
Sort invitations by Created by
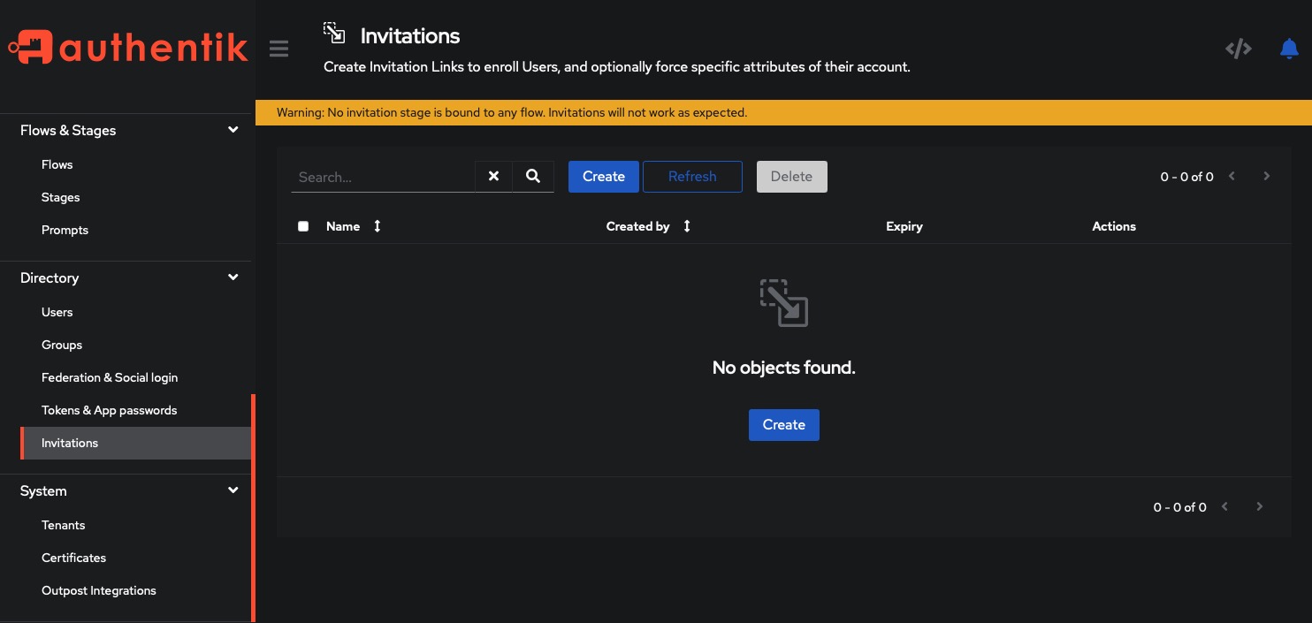pos(687,226)
